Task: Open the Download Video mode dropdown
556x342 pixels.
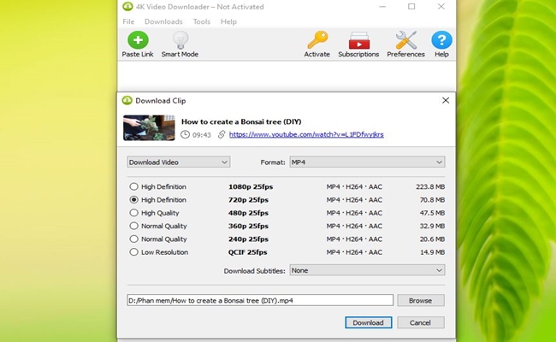Action: coord(179,162)
